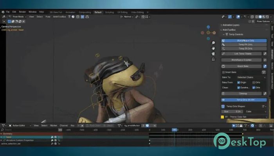The image size is (274, 156).
Task: Open the Normal transform orientation dropdown
Action: pyautogui.click(x=127, y=17)
